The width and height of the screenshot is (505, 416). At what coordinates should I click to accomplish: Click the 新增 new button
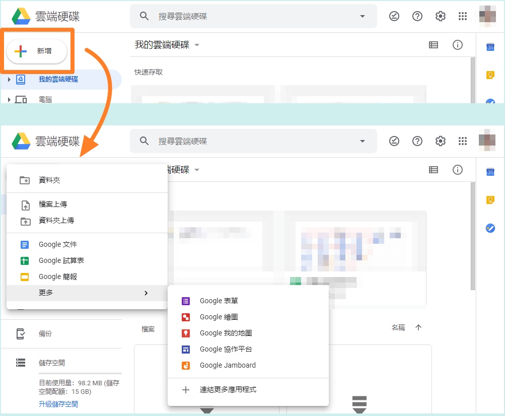coord(37,51)
